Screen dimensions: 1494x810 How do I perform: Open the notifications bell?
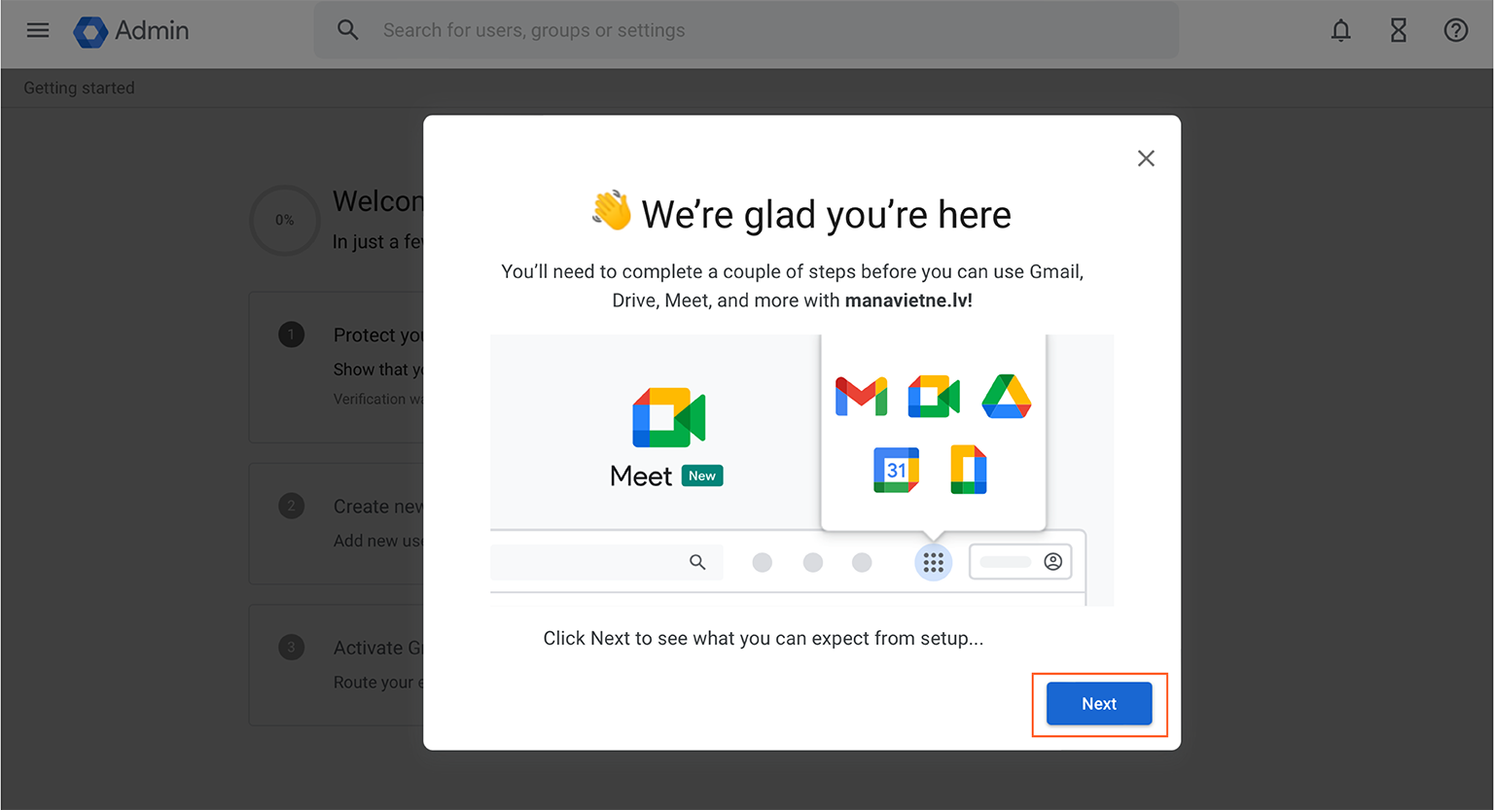click(1341, 31)
